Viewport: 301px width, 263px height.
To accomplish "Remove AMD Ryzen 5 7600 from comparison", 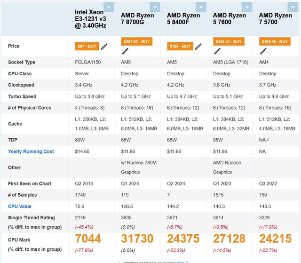I will pos(247,7).
